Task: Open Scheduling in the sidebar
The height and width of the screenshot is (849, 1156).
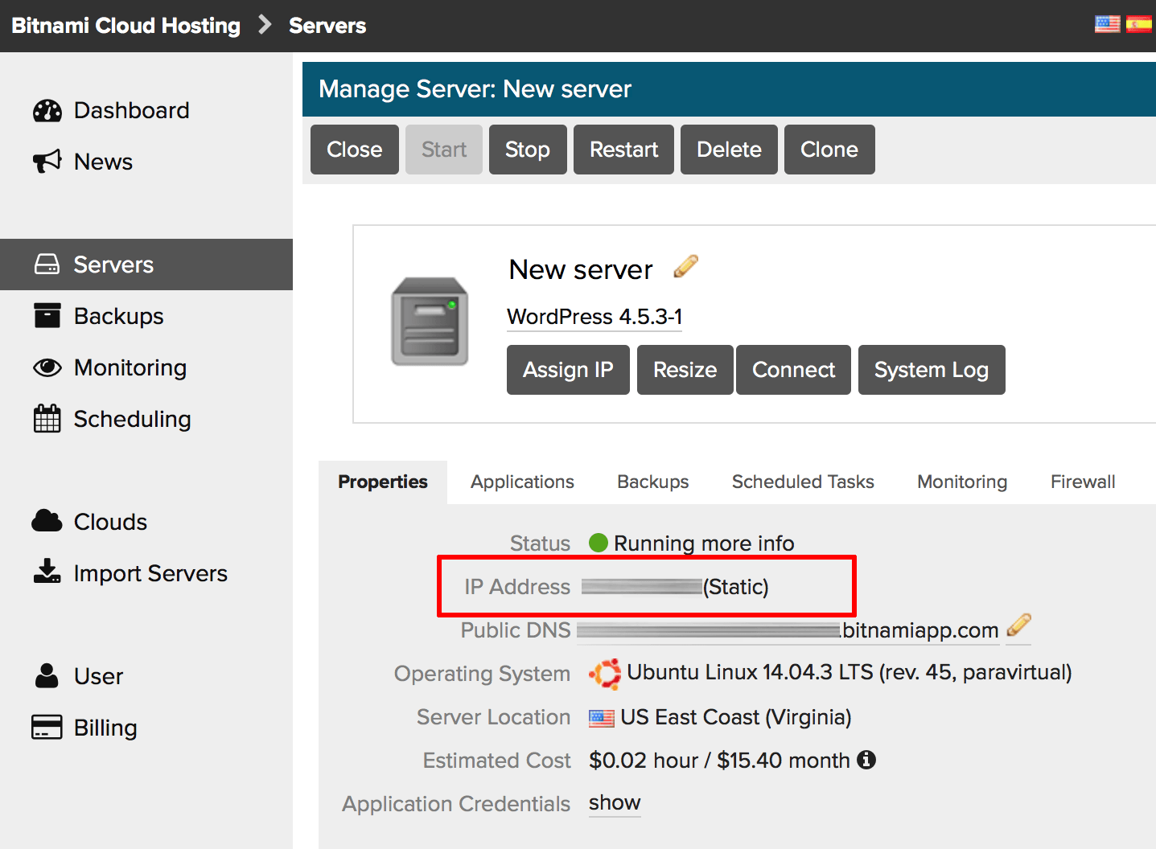Action: pyautogui.click(x=146, y=419)
